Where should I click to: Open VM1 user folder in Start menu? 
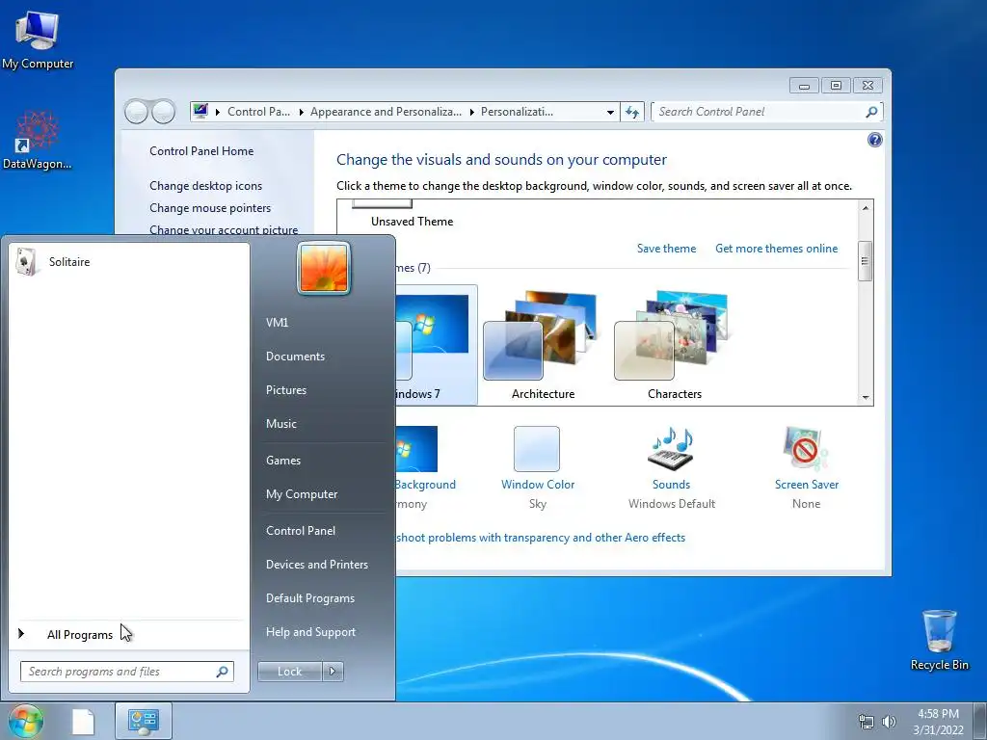pos(277,322)
